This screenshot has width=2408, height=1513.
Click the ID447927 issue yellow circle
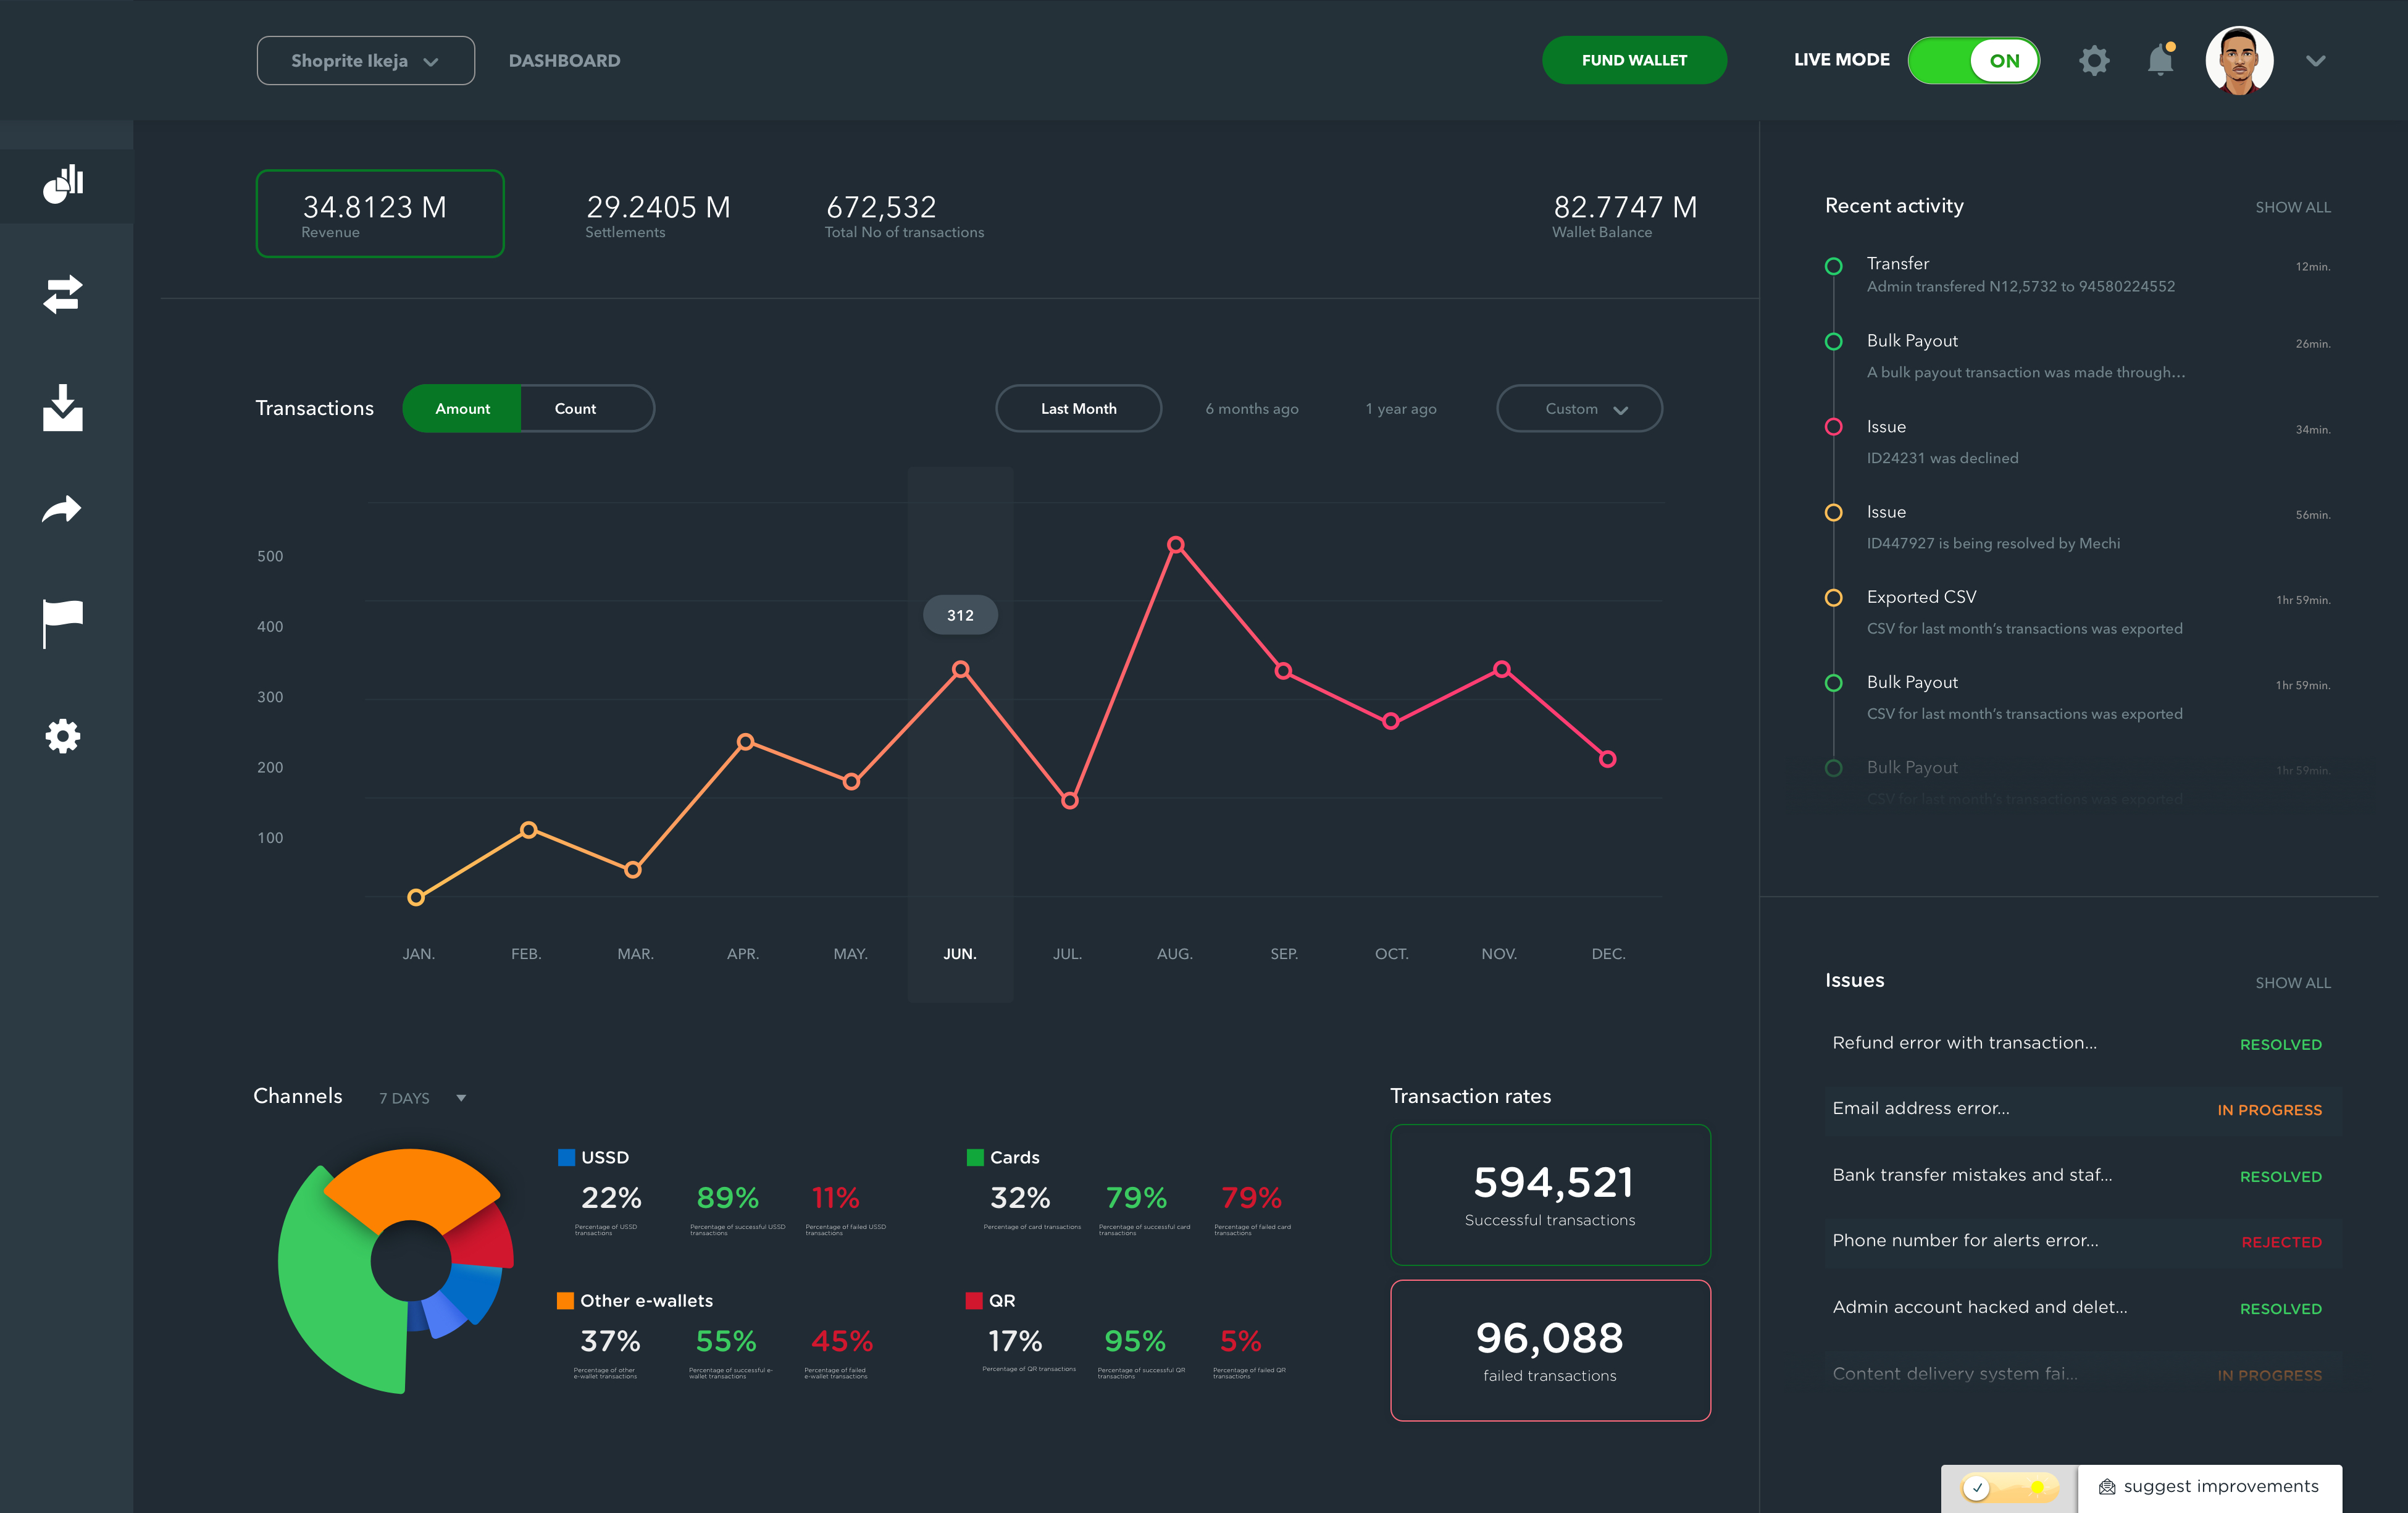point(1833,512)
